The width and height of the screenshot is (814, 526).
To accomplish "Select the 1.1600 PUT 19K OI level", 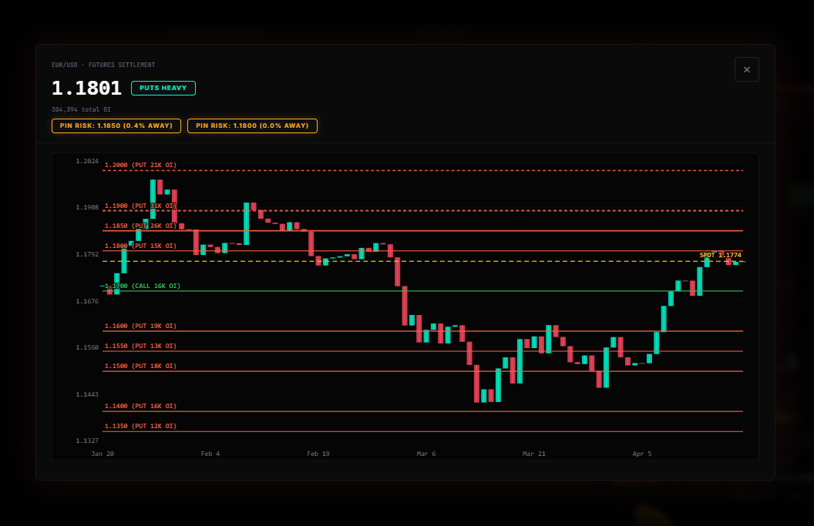I will [140, 326].
